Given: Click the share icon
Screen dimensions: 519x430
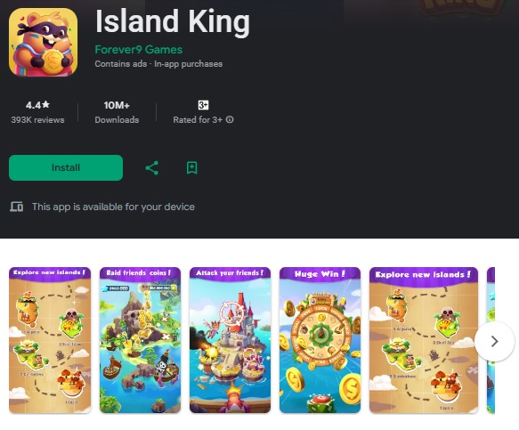Looking at the screenshot, I should 152,168.
